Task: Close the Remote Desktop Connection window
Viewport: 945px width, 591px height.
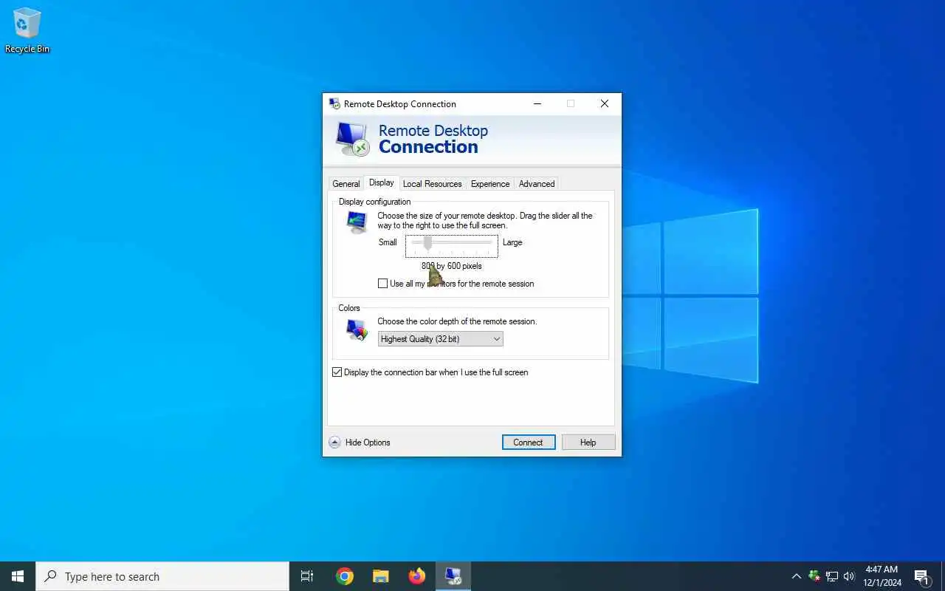Action: [605, 104]
